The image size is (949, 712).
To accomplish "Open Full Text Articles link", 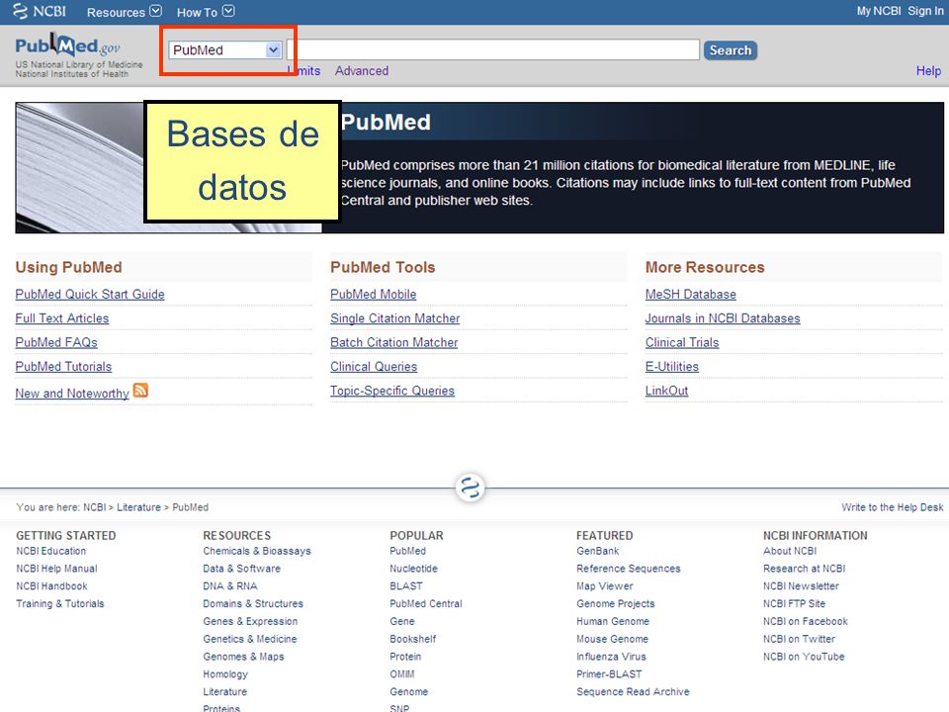I will [x=62, y=318].
